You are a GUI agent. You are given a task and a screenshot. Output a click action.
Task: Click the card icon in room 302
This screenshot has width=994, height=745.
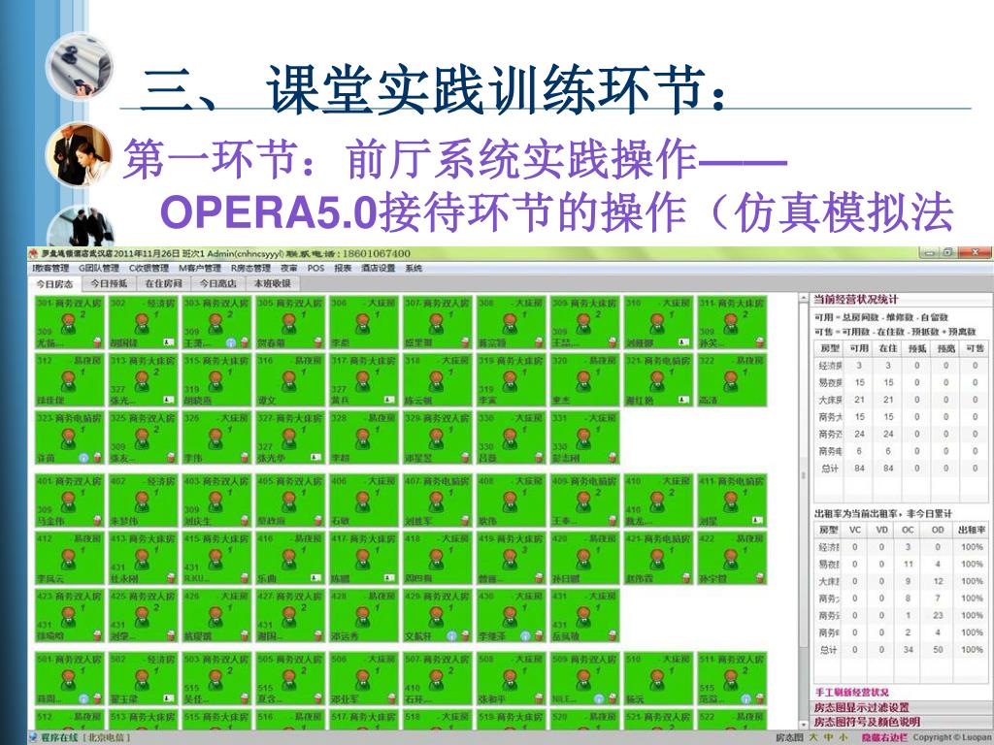click(x=169, y=342)
